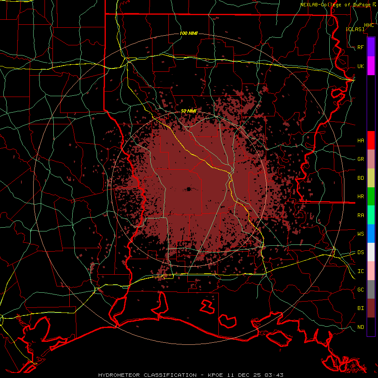Click the "[CLAS]" legend title
Viewport: 378px width, 378px height.
(355, 29)
